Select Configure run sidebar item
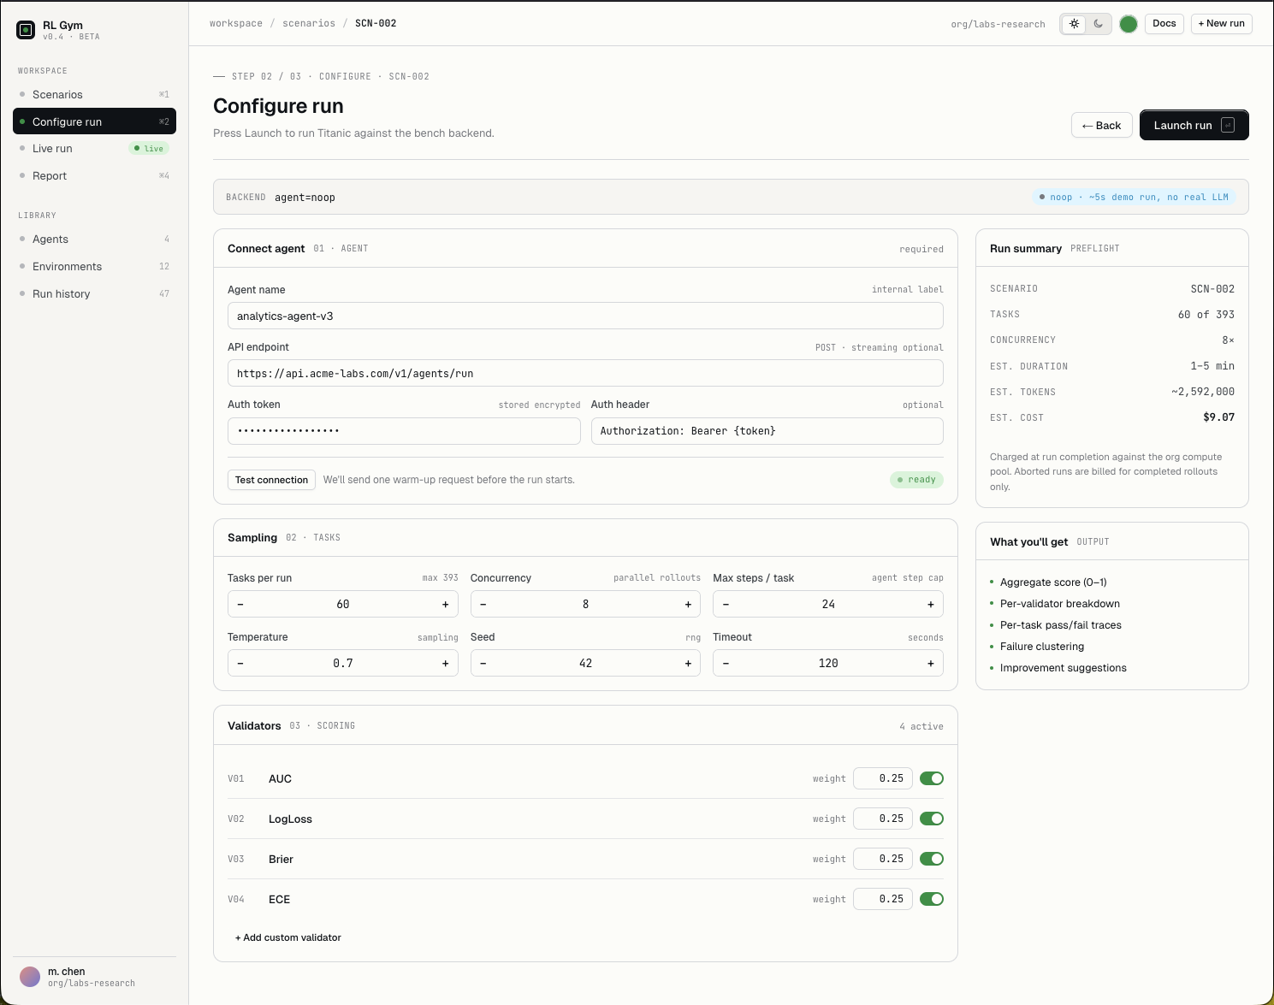This screenshot has height=1005, width=1274. pyautogui.click(x=94, y=121)
